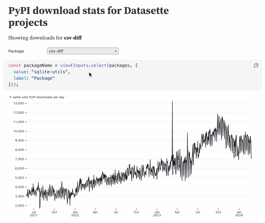The image size is (265, 223).
Task: Click the "Jul 2021" x-axis label
Action: coord(34,214)
